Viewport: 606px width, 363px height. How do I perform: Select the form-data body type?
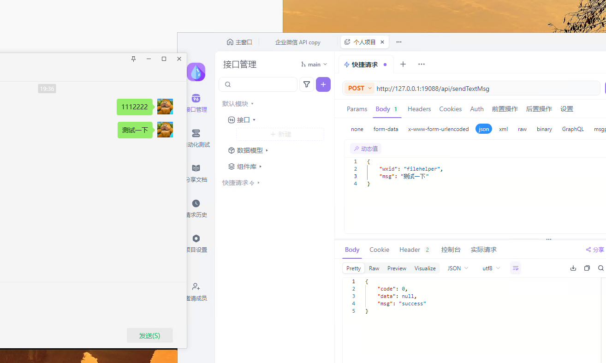click(386, 129)
